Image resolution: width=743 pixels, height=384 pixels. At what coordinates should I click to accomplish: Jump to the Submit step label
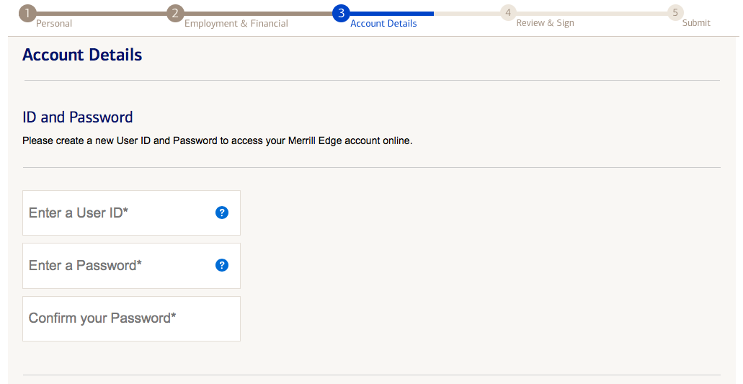tap(696, 24)
